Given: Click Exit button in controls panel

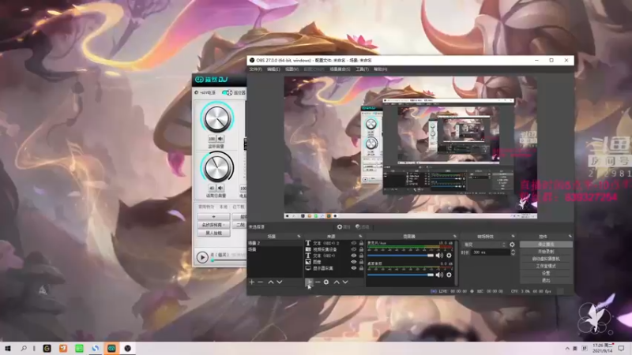Looking at the screenshot, I should click(546, 280).
